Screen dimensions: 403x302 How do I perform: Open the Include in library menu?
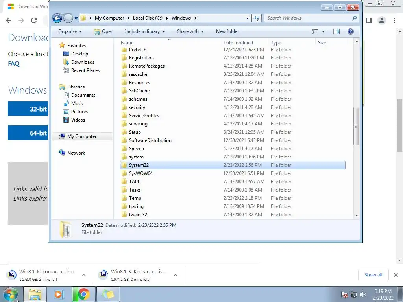pos(145,31)
